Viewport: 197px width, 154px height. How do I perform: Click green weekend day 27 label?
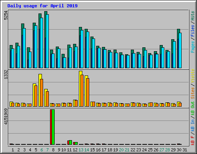[162, 150]
